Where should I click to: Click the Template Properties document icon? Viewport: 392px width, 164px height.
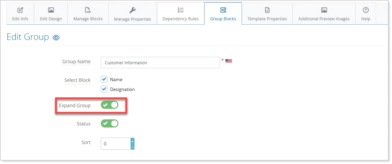pyautogui.click(x=267, y=10)
